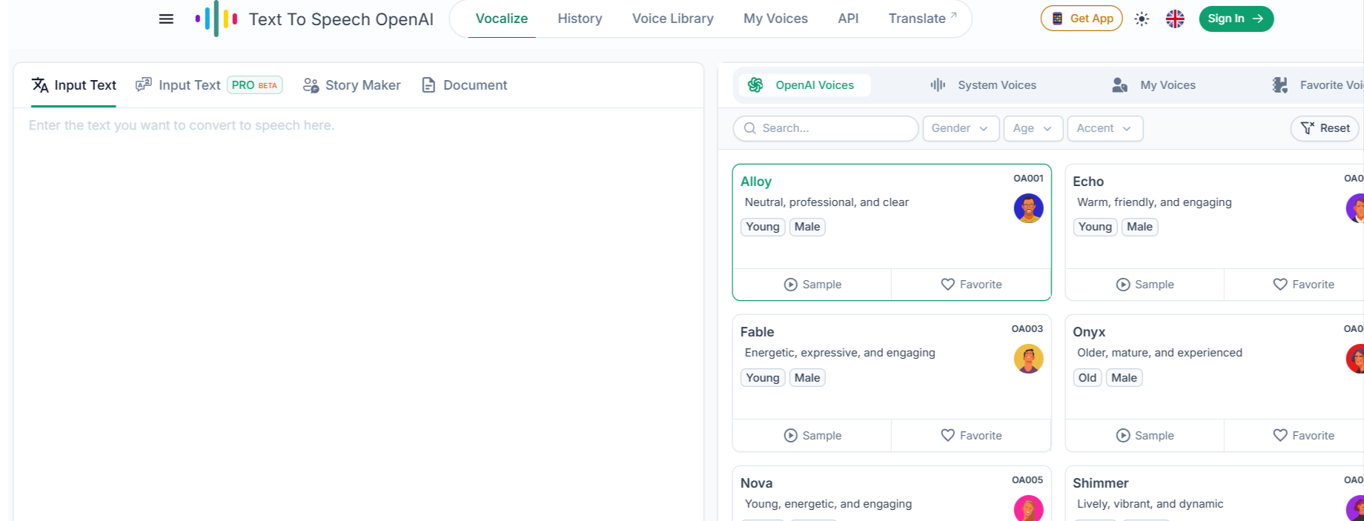Image resolution: width=1364 pixels, height=521 pixels.
Task: Click the Text To Speech OpenAI logo
Action: coord(314,19)
